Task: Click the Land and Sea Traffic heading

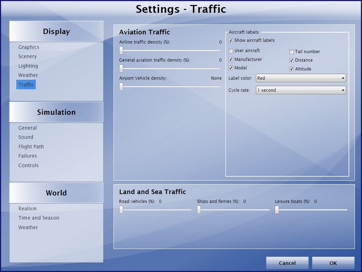Action: point(152,192)
